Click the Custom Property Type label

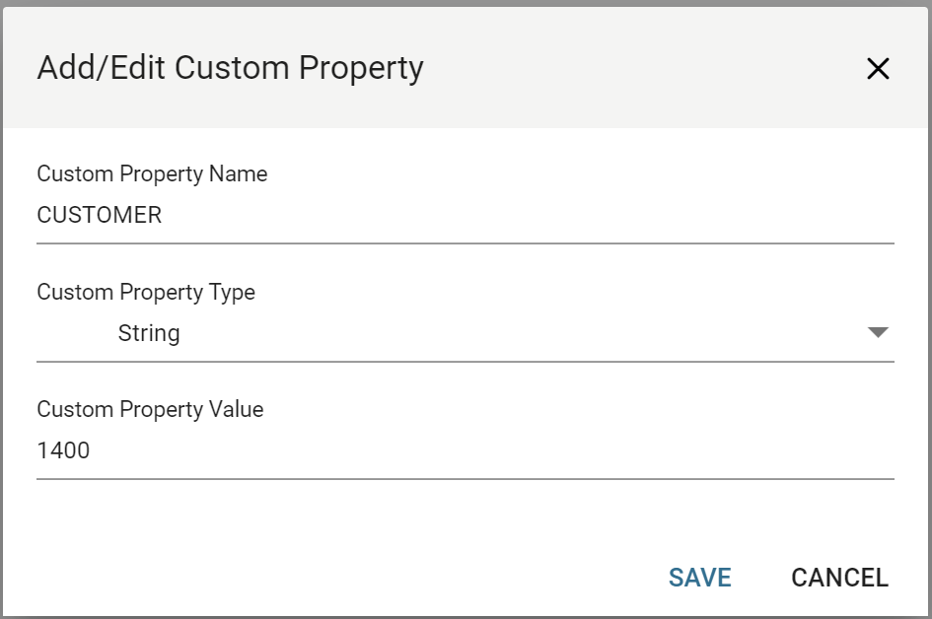(x=146, y=293)
